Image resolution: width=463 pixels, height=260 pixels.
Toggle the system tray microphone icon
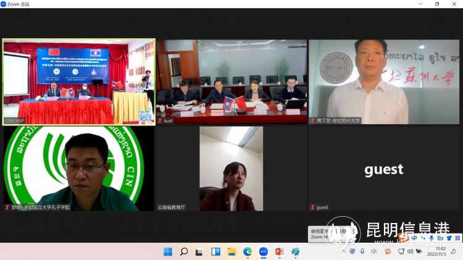tap(362, 251)
